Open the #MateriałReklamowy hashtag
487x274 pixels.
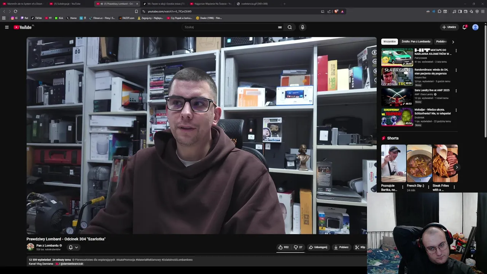point(148,260)
